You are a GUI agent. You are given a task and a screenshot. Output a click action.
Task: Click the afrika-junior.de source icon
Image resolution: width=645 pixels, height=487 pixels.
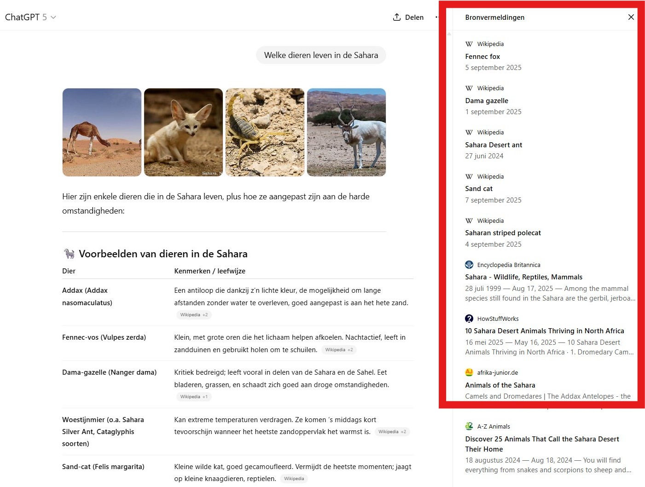(469, 372)
